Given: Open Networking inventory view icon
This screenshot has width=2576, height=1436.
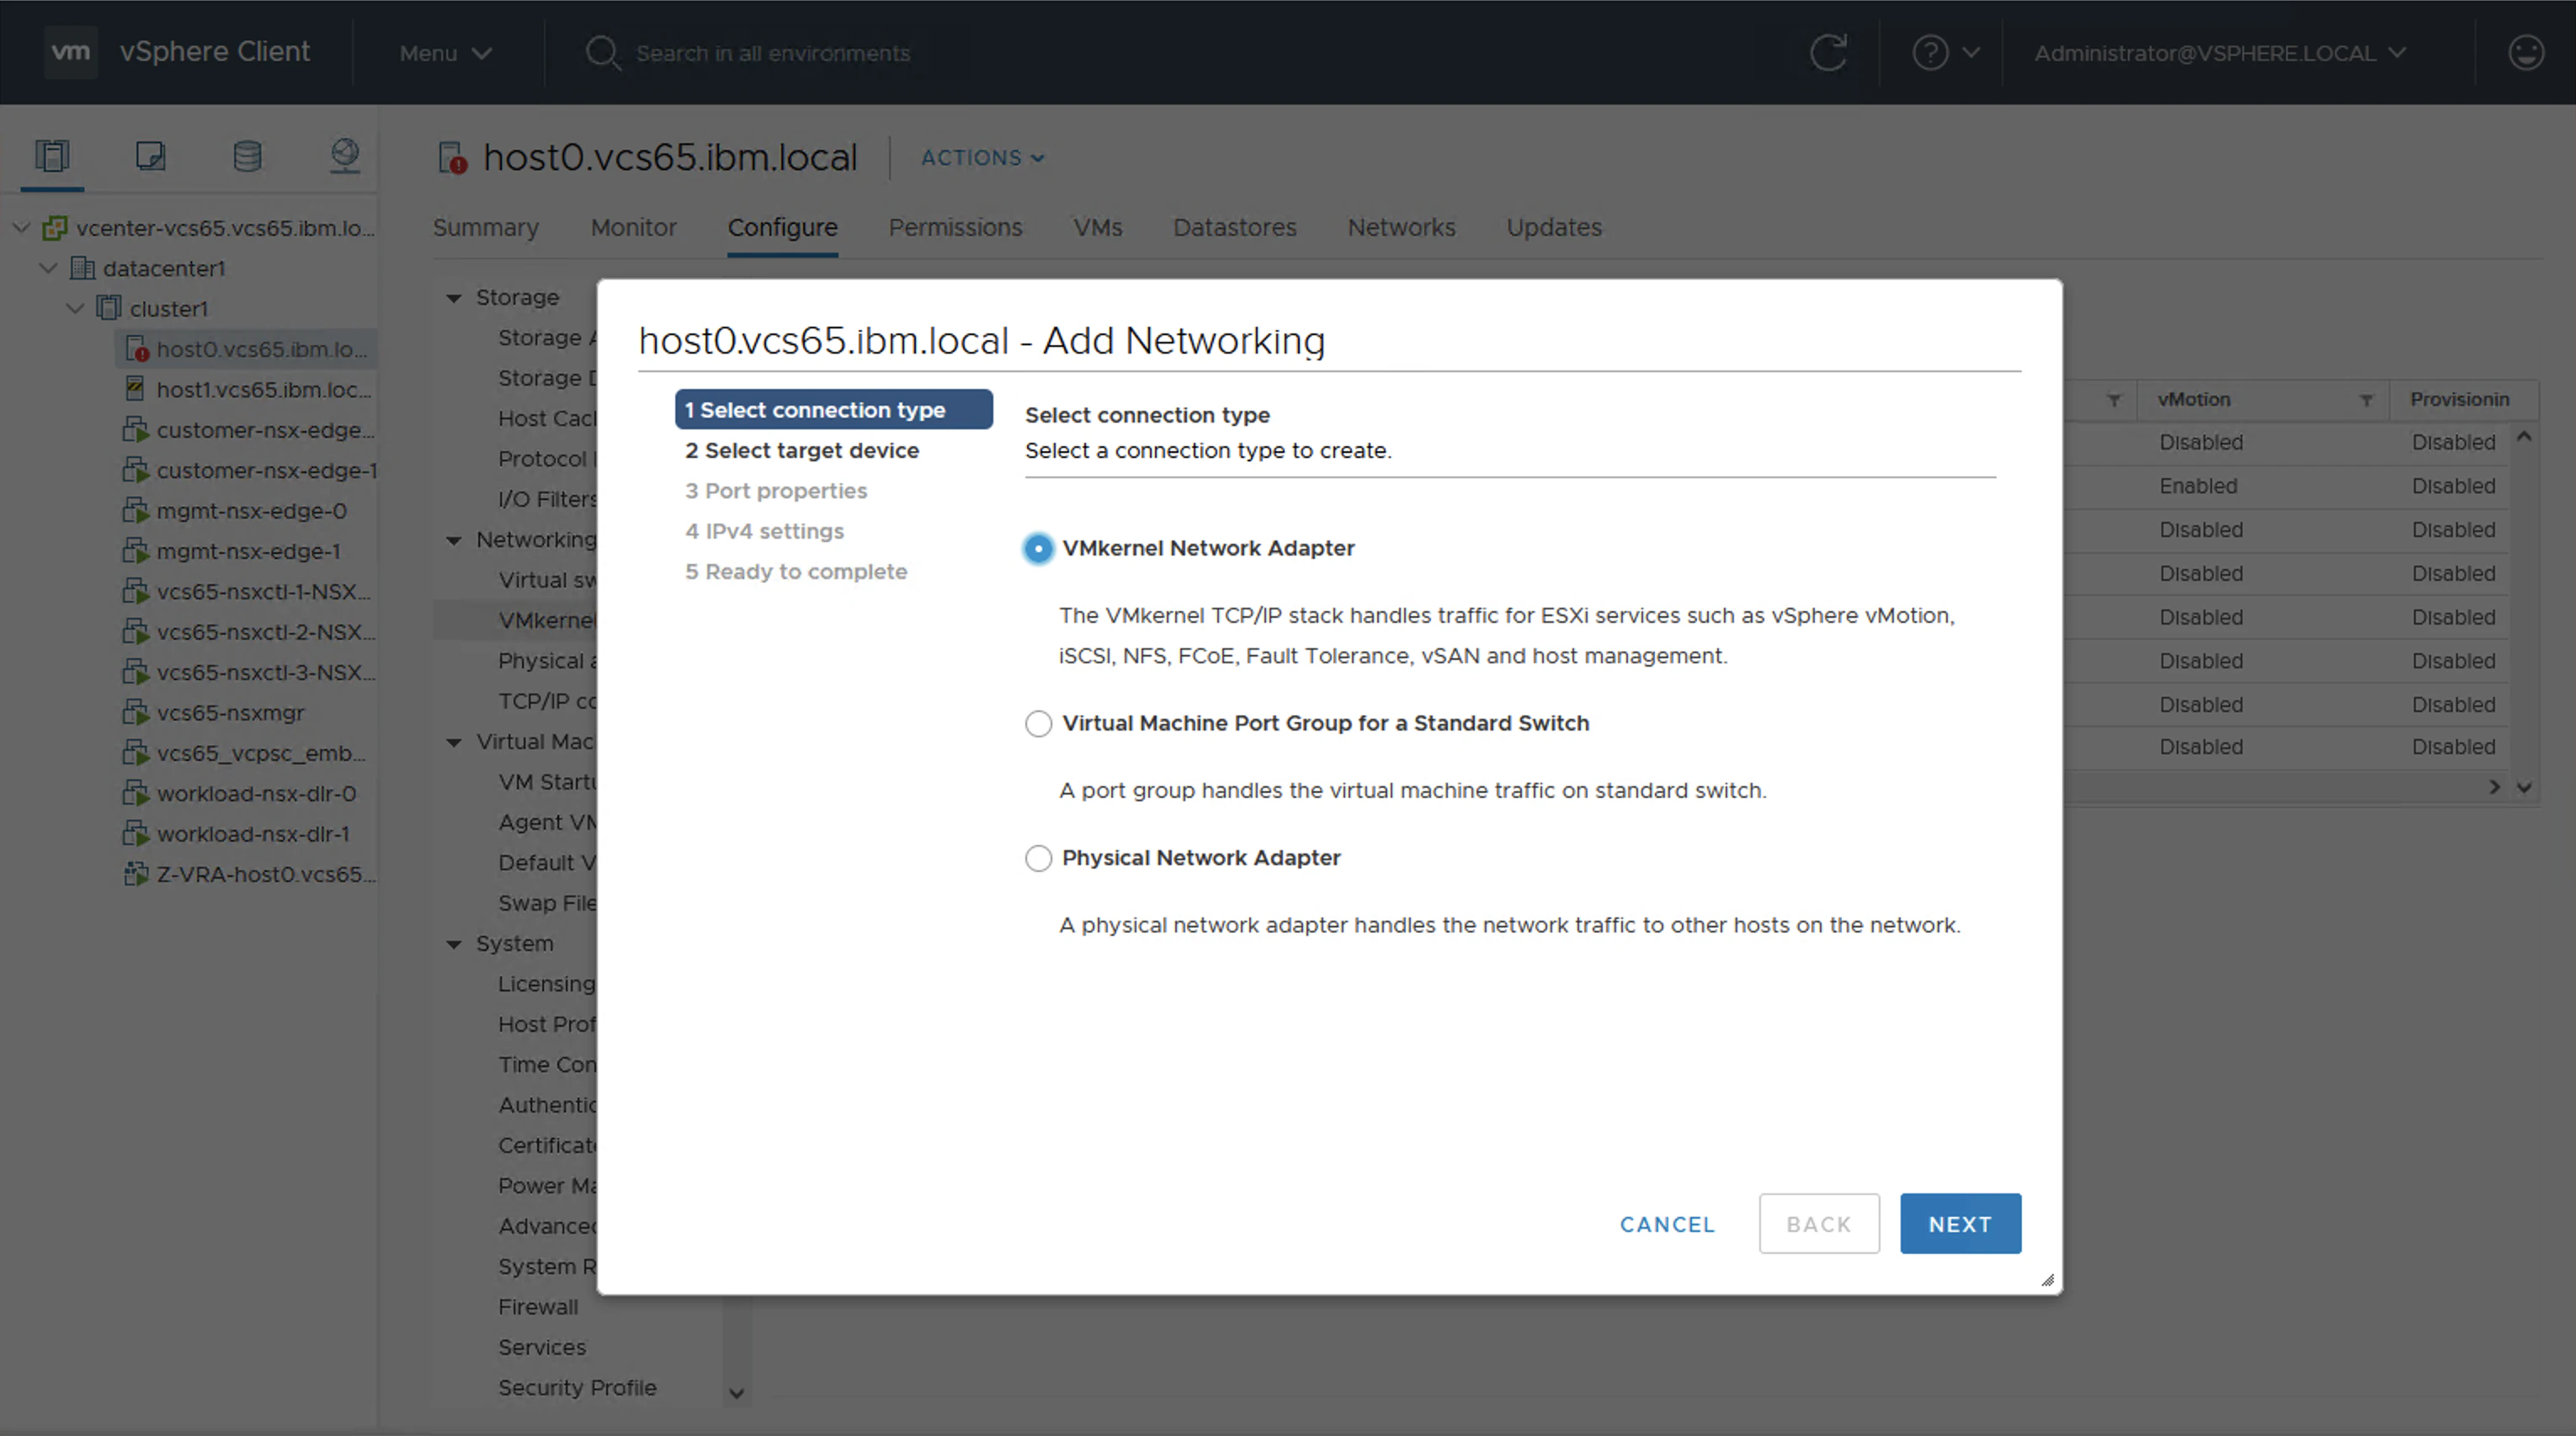Looking at the screenshot, I should (345, 156).
